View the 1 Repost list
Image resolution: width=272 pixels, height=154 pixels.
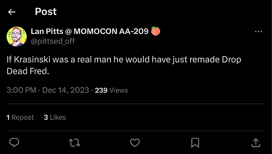pos(20,117)
